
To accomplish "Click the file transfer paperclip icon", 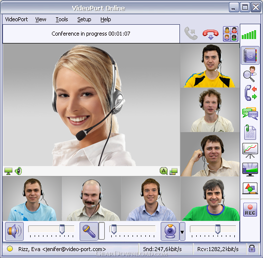I will tap(250, 132).
